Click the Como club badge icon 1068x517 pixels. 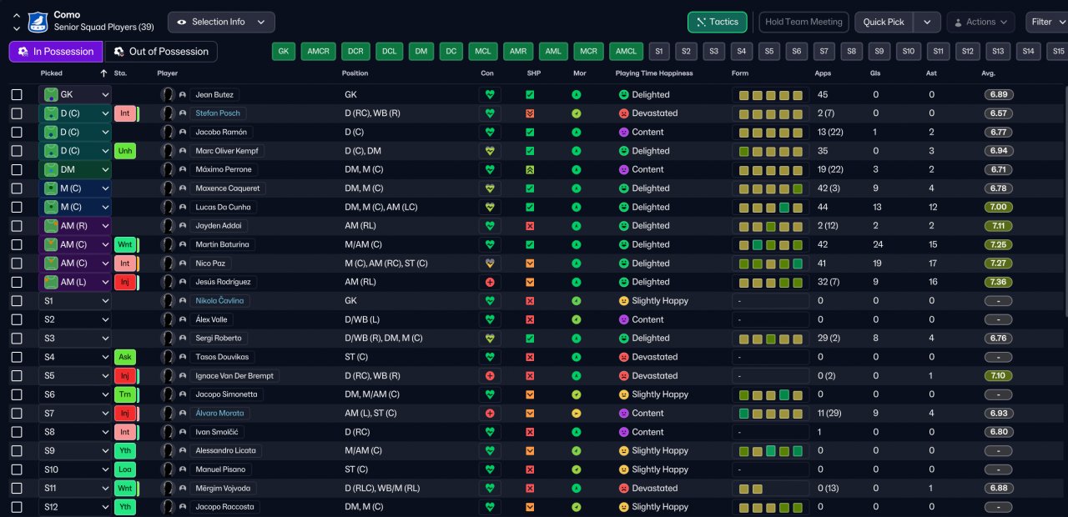tap(38, 22)
